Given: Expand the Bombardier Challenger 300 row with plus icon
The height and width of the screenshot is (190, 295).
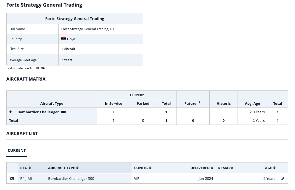Looking at the screenshot, I should point(10,112).
